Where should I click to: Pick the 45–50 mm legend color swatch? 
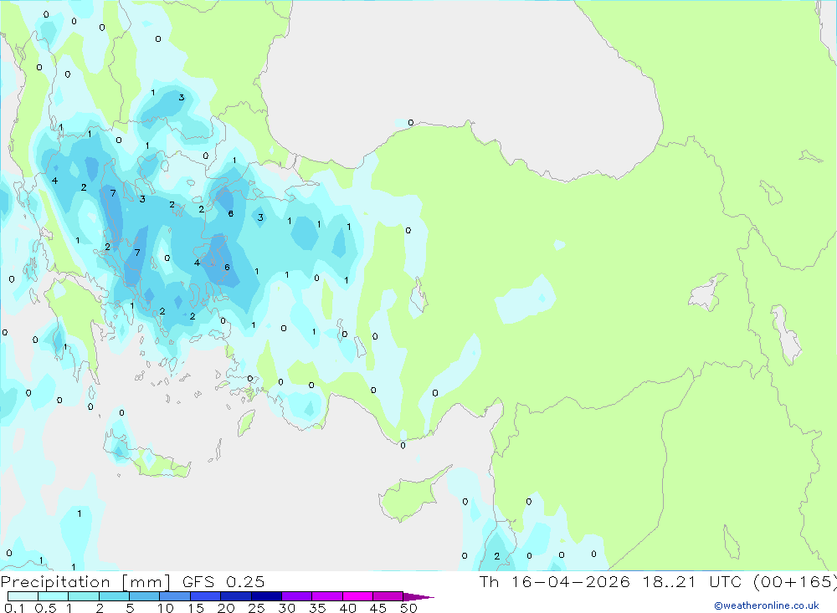point(388,596)
